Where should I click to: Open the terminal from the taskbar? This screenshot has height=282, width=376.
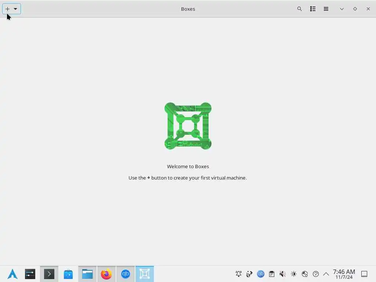[x=49, y=274]
